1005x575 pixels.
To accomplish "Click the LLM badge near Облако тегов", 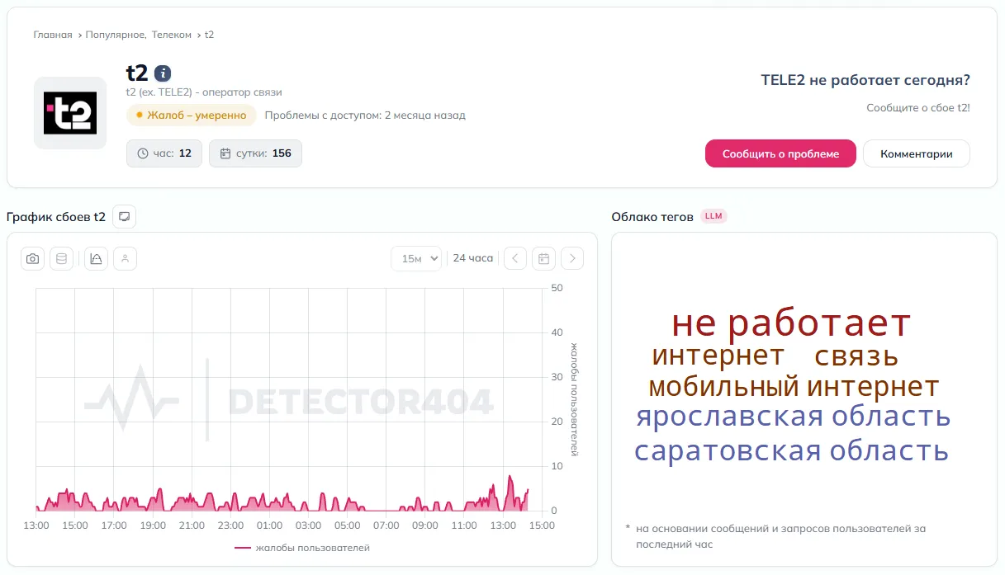I will tap(713, 216).
